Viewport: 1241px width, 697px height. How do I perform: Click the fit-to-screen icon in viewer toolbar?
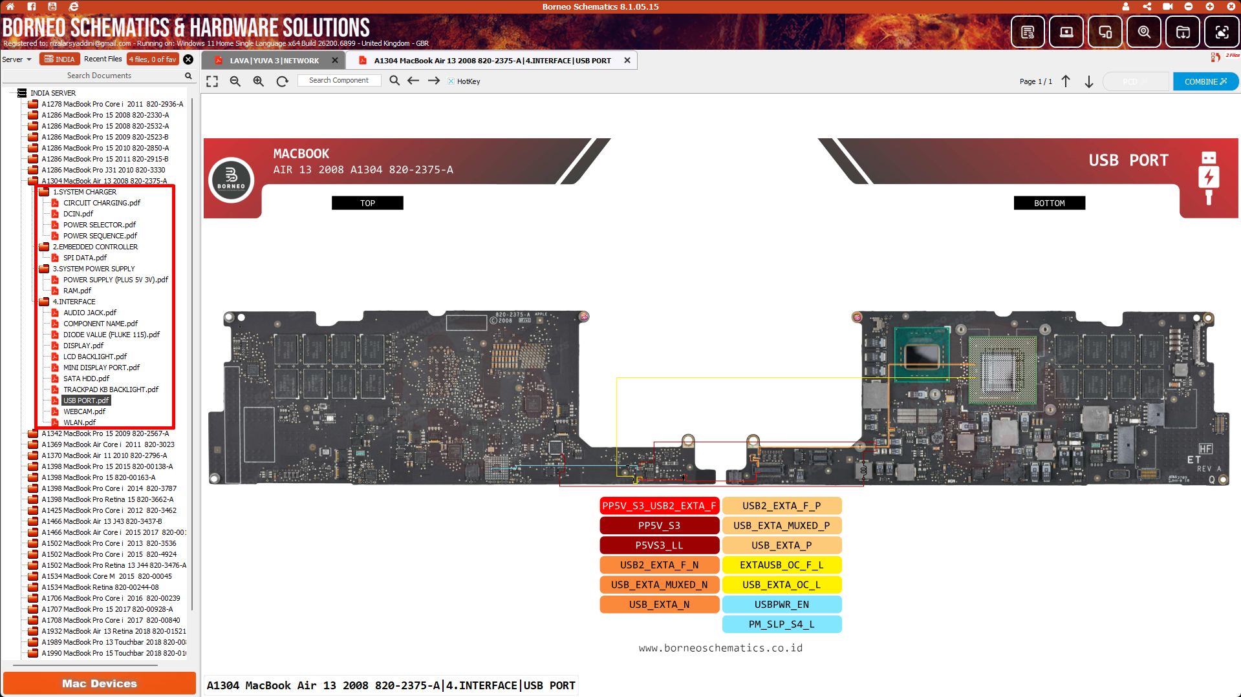click(212, 81)
